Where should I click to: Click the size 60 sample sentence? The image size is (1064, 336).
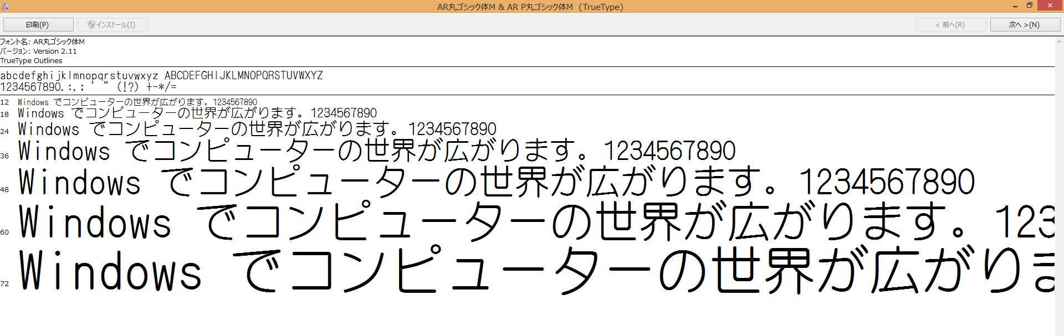coord(536,221)
